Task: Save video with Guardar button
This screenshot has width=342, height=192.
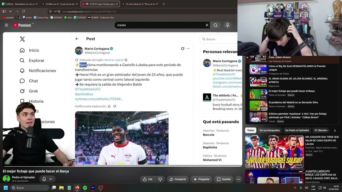Action: point(224,179)
